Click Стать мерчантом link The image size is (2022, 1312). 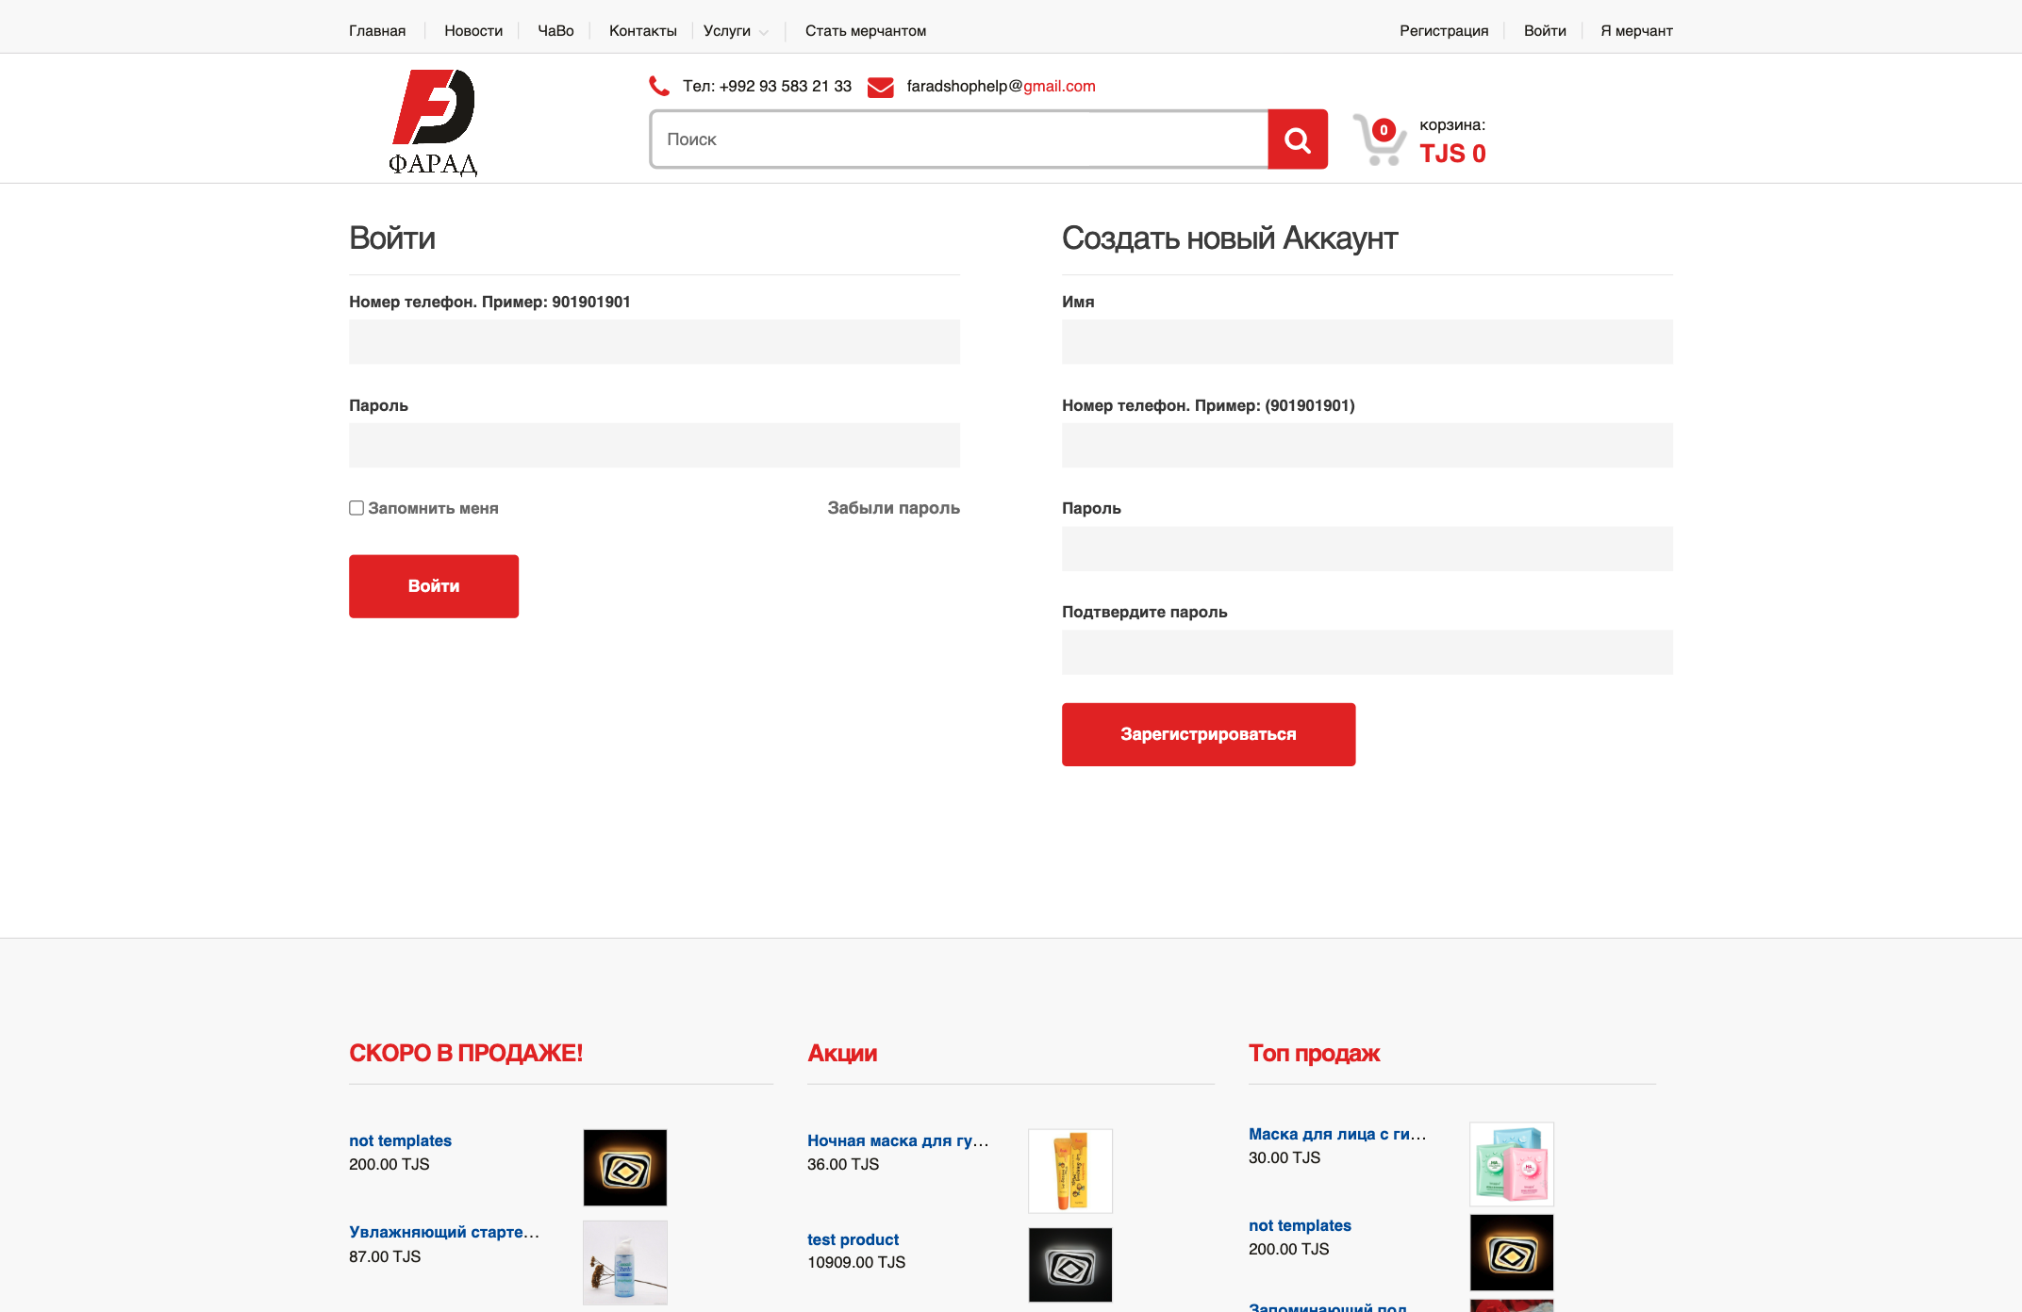click(866, 31)
